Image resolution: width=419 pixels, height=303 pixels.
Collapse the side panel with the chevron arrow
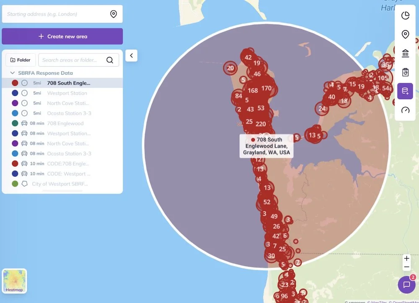pyautogui.click(x=132, y=56)
